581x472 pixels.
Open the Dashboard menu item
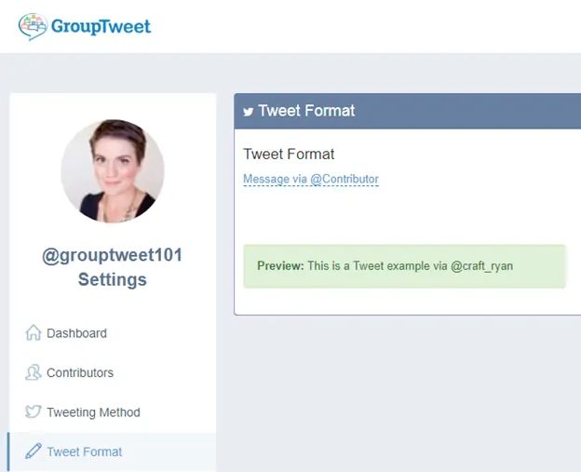[76, 333]
